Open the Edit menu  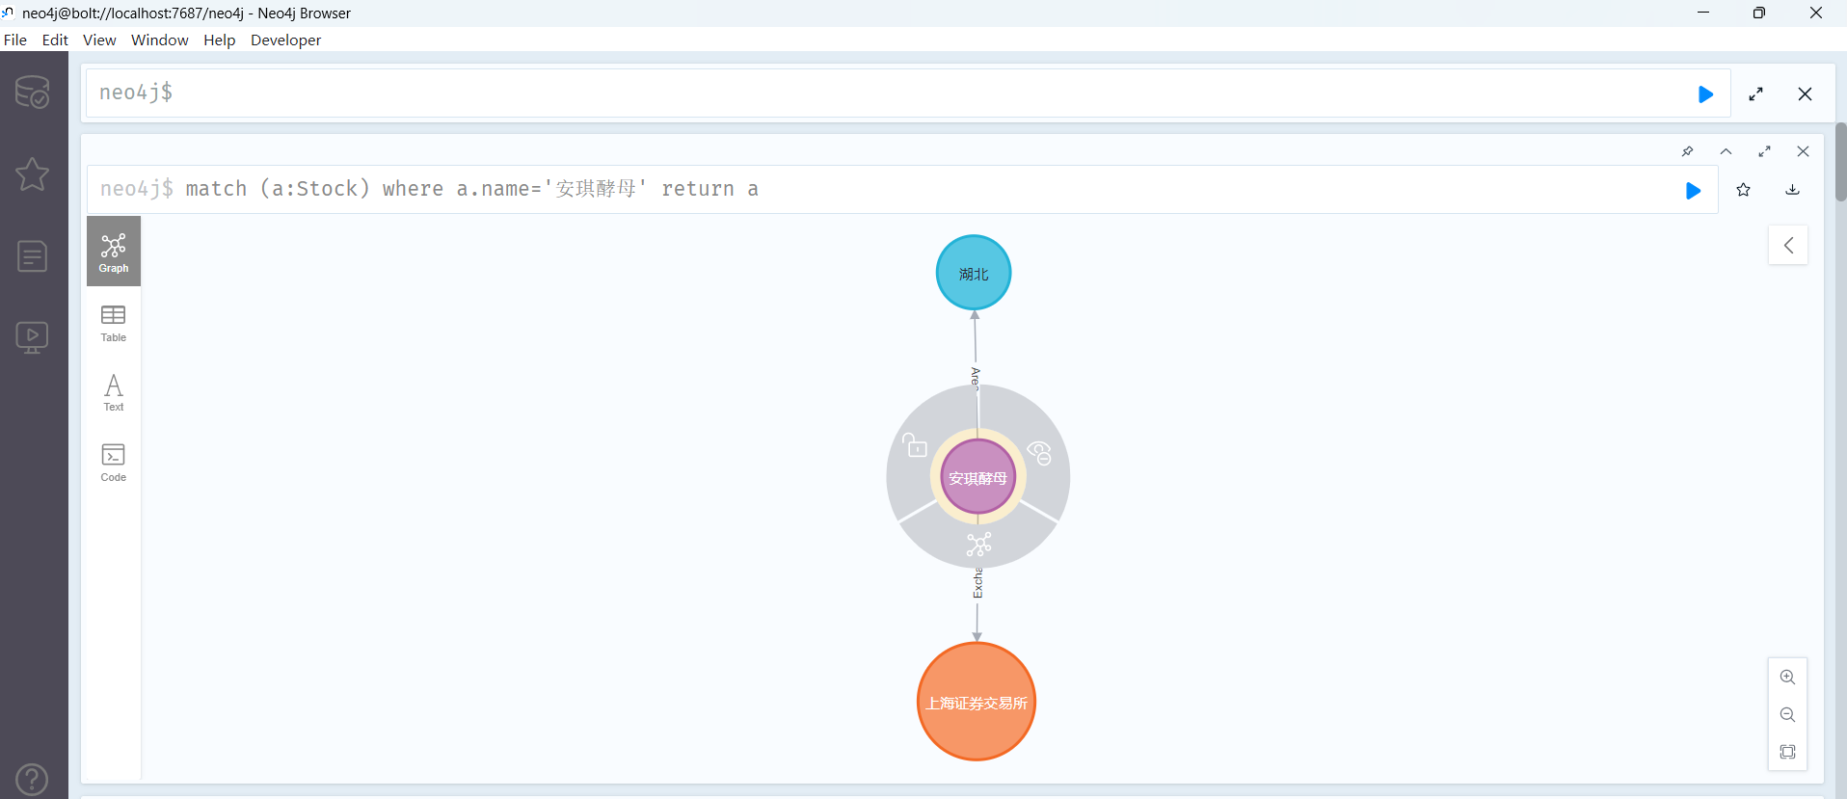point(55,40)
